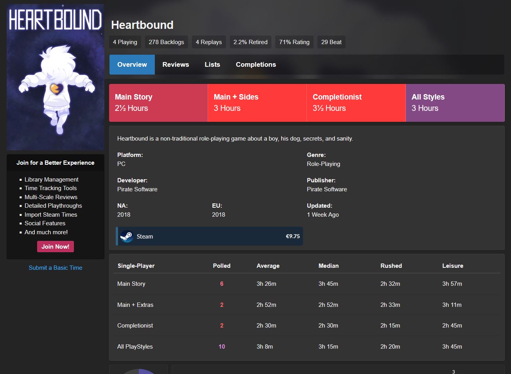This screenshot has width=511, height=374.
Task: Click the All PlayStyles polled count 10
Action: tap(222, 347)
